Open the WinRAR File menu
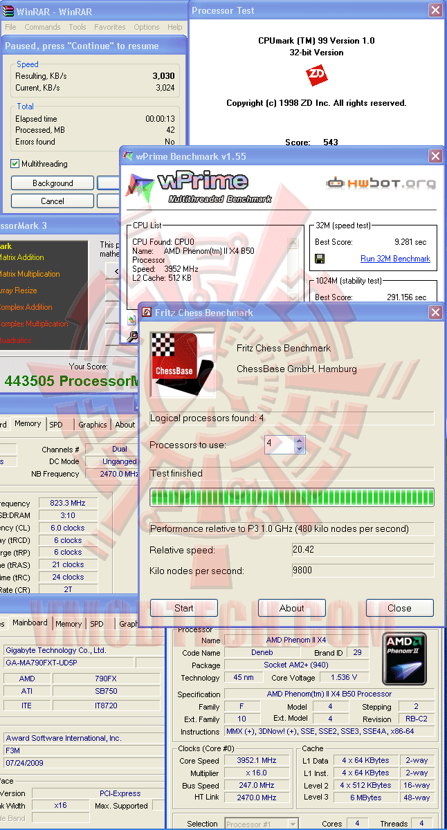Screen dimensions: 447x830 click(x=10, y=27)
